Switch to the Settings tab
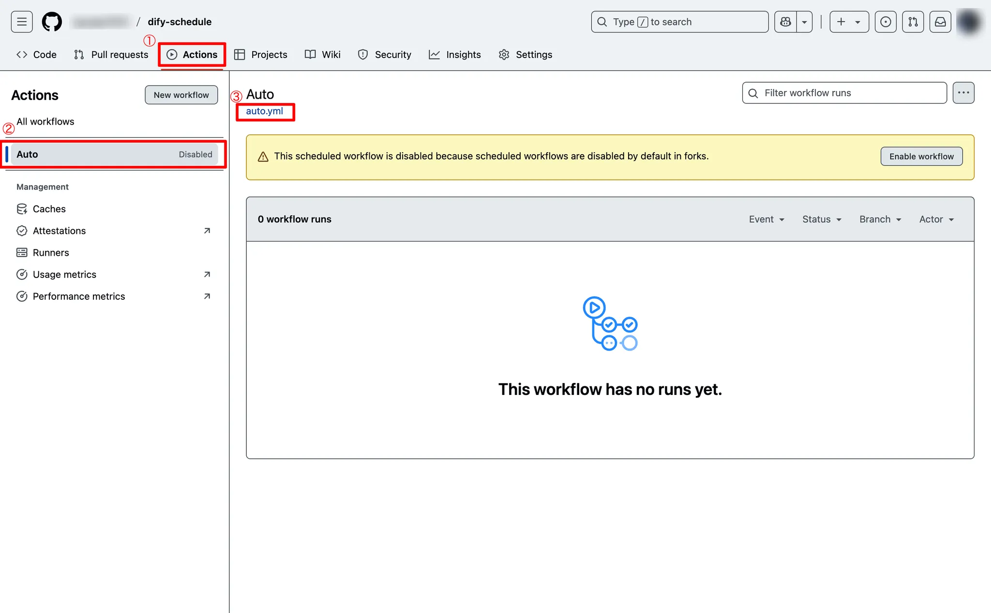This screenshot has height=613, width=991. tap(526, 55)
